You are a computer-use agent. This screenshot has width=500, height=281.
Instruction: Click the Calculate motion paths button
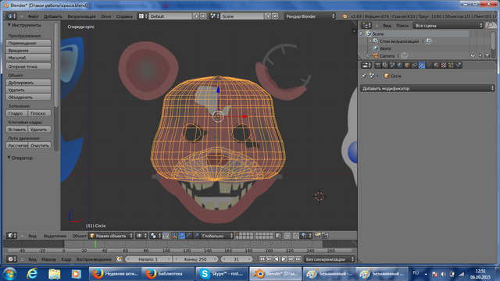click(x=17, y=146)
